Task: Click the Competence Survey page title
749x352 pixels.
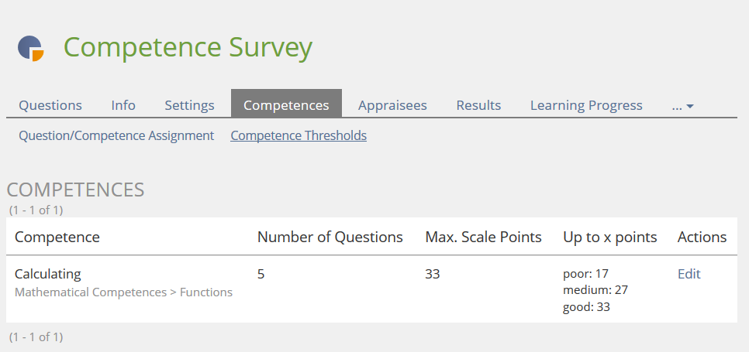Action: click(x=188, y=47)
